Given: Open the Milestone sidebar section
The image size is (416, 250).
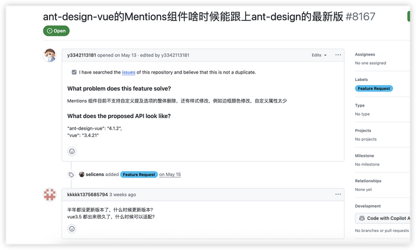Looking at the screenshot, I should click(365, 156).
